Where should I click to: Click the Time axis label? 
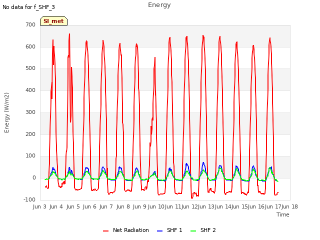coord(283,214)
